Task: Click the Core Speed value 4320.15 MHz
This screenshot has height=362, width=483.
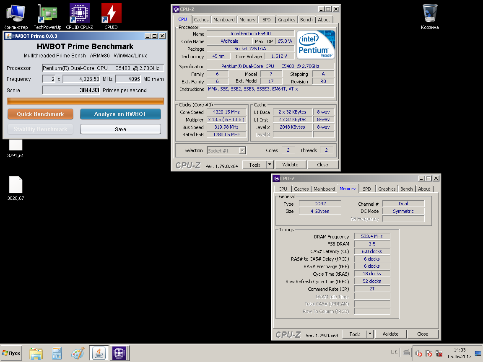Action: (226, 112)
